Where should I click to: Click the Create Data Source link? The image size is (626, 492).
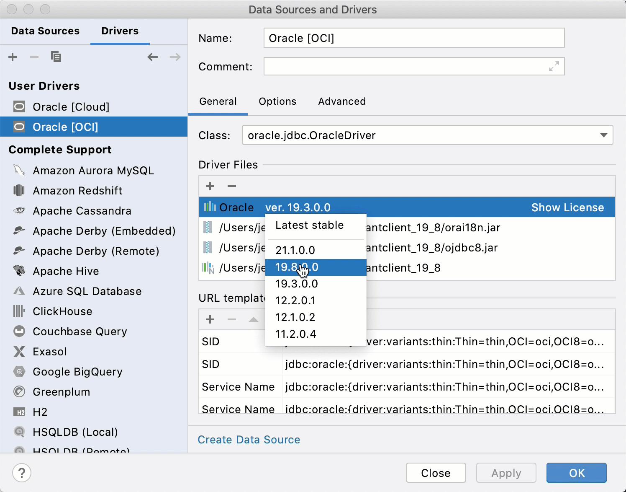(249, 440)
